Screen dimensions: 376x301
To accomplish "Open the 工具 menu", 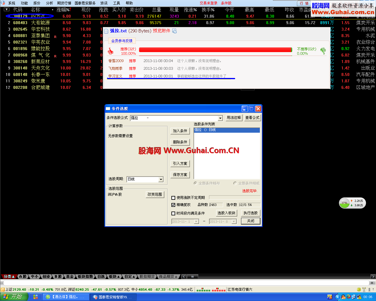I will point(117,3).
